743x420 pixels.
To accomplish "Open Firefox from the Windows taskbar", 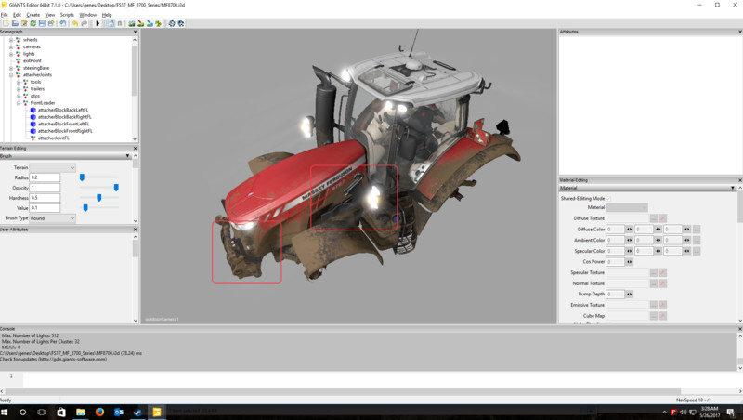I will (99, 411).
